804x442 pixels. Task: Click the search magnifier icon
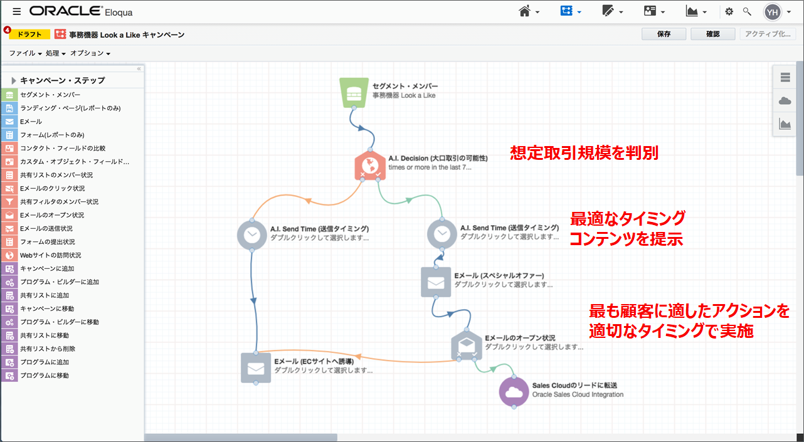click(747, 11)
